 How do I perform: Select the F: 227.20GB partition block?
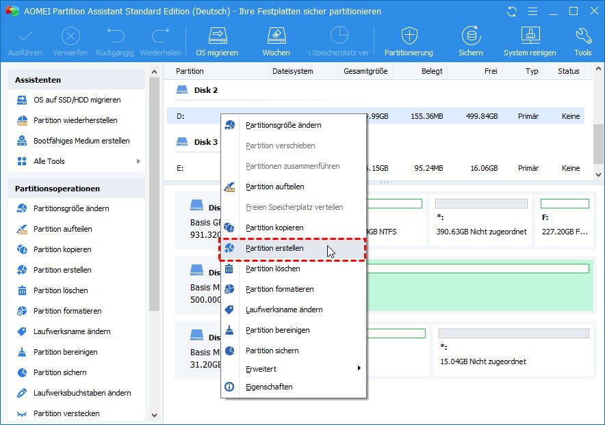(565, 220)
